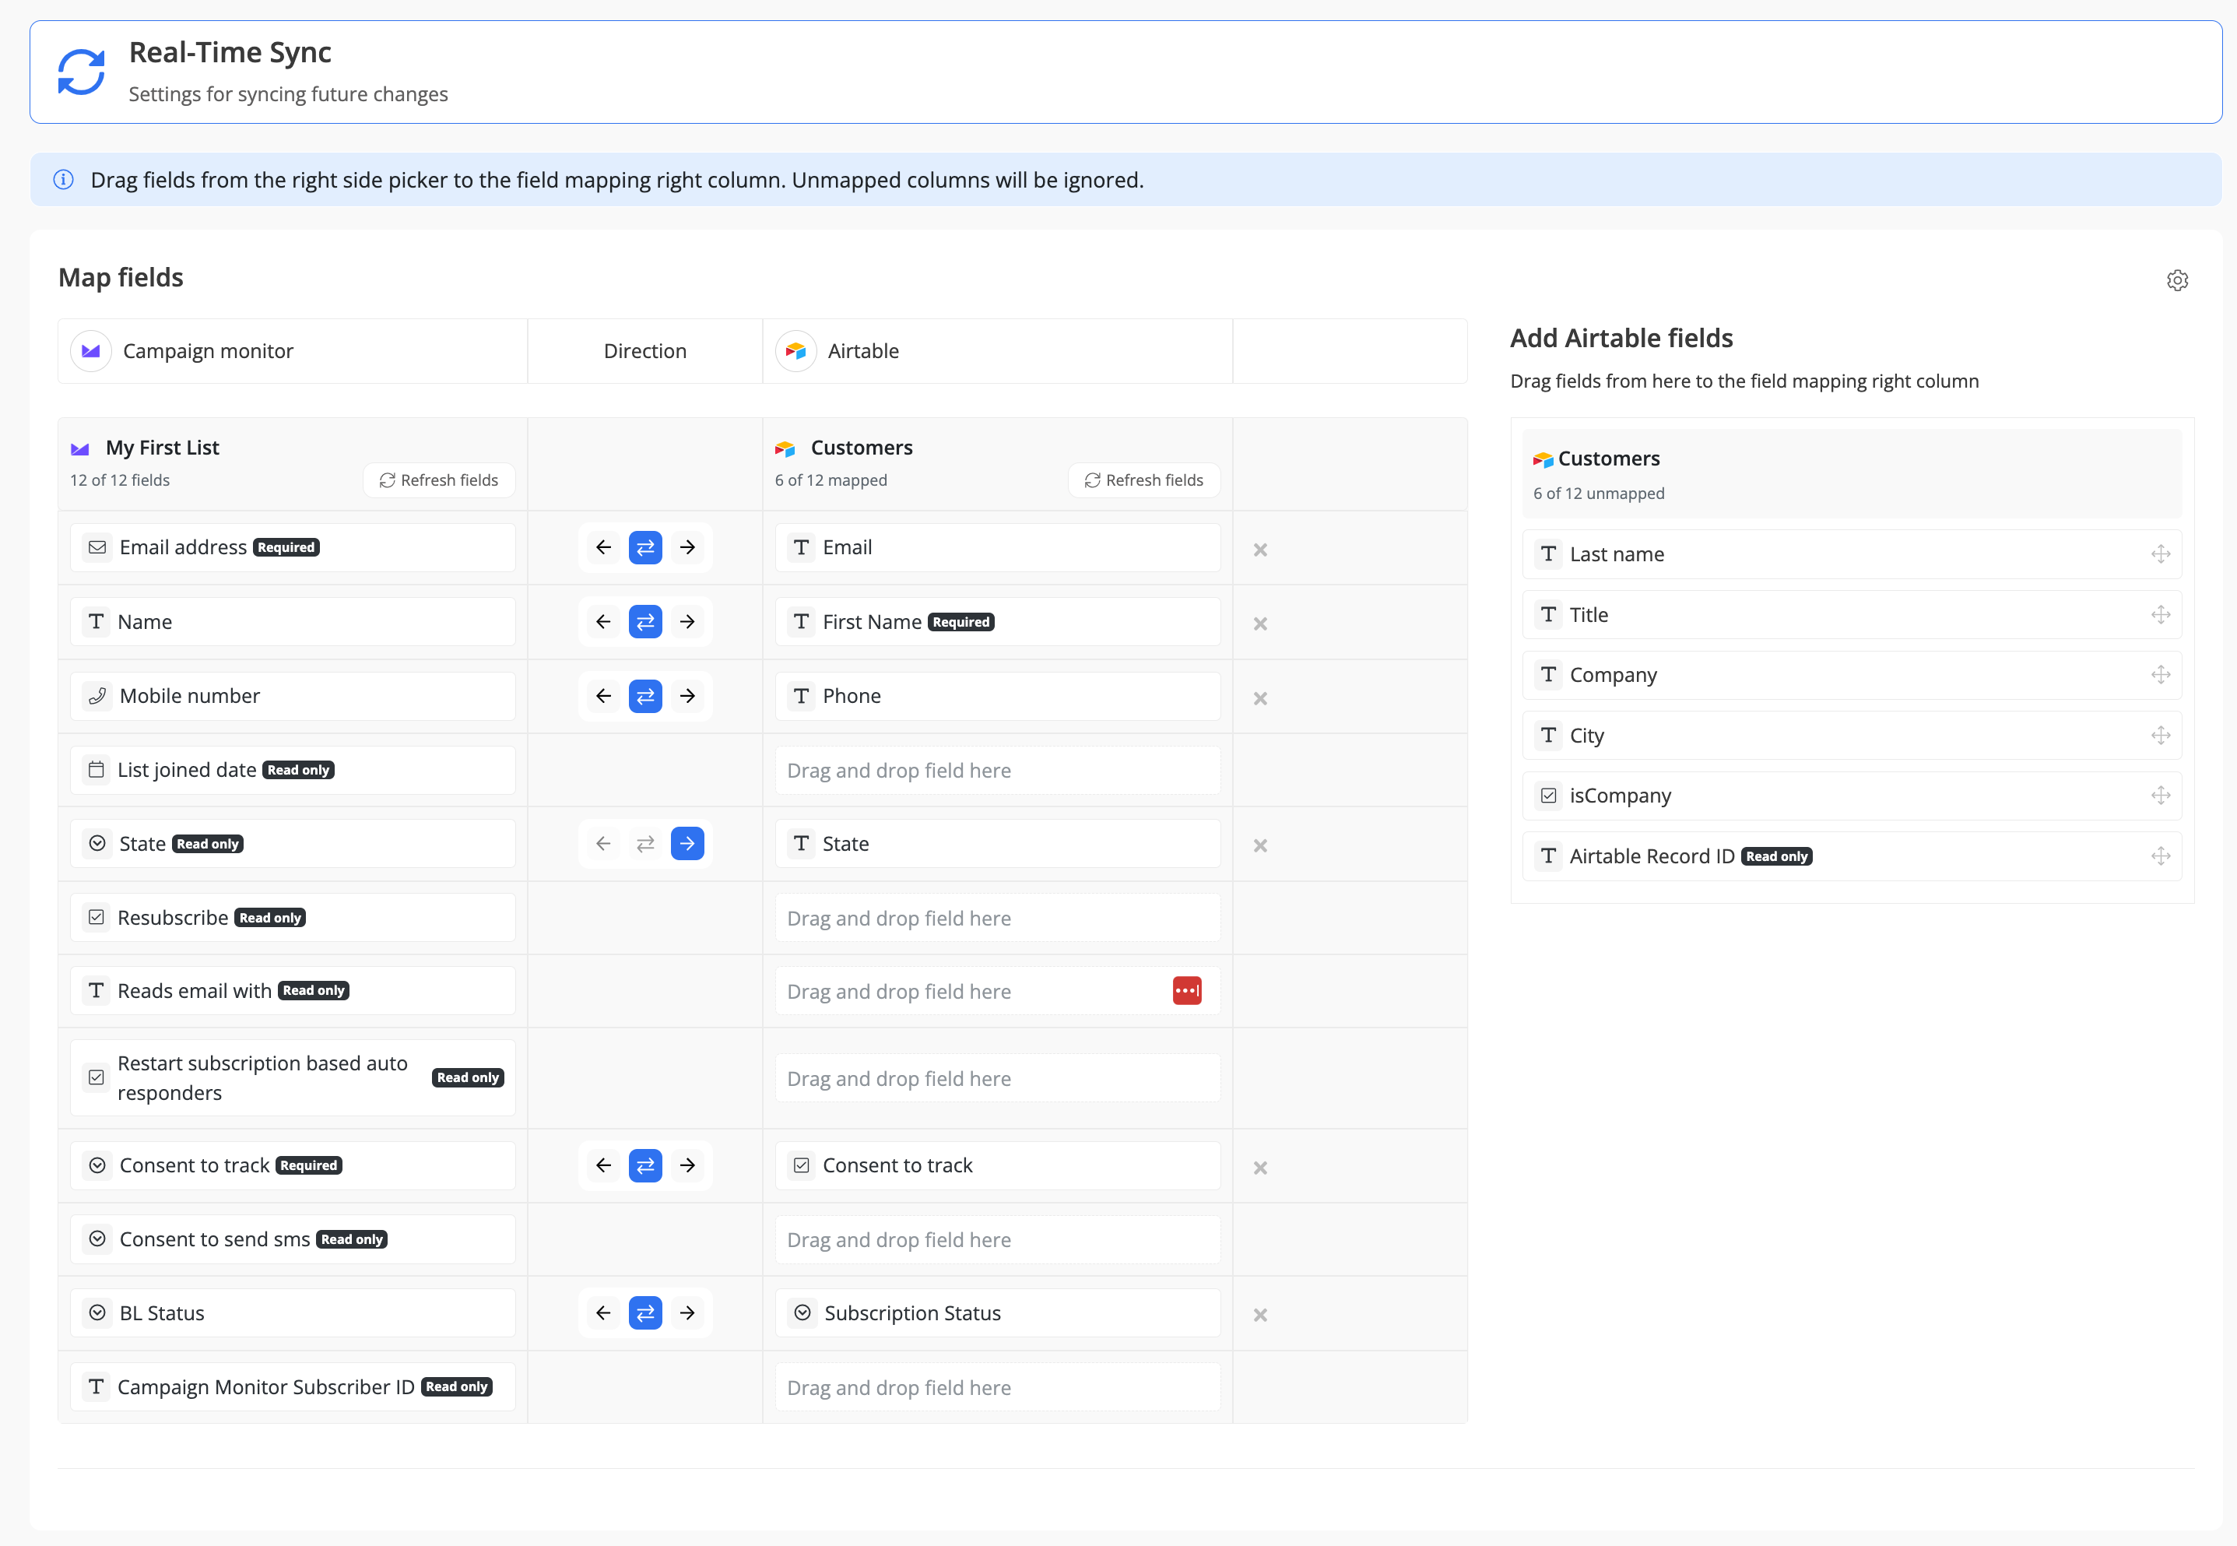Remove the State field mapping

pyautogui.click(x=1260, y=845)
